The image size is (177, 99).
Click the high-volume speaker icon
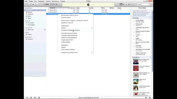(56, 4)
